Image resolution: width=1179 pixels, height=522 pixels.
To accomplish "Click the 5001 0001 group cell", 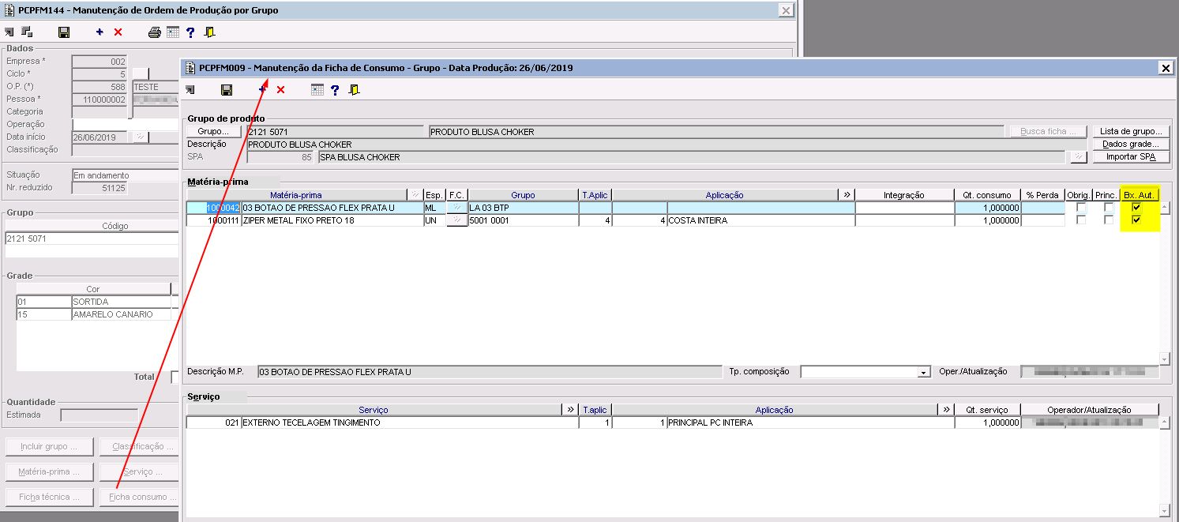I will 523,220.
